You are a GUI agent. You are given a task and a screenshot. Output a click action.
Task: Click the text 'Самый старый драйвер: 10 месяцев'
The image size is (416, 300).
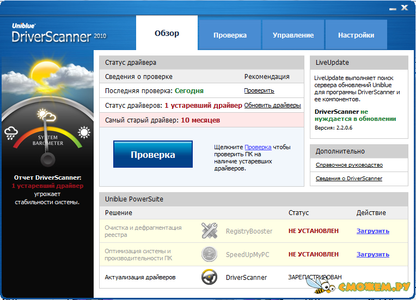(162, 120)
